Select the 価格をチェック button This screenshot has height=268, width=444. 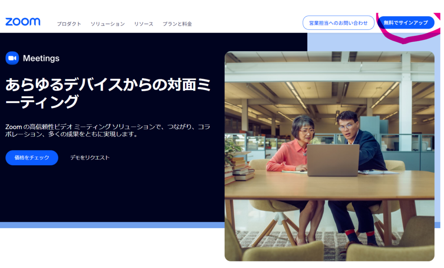pos(32,158)
